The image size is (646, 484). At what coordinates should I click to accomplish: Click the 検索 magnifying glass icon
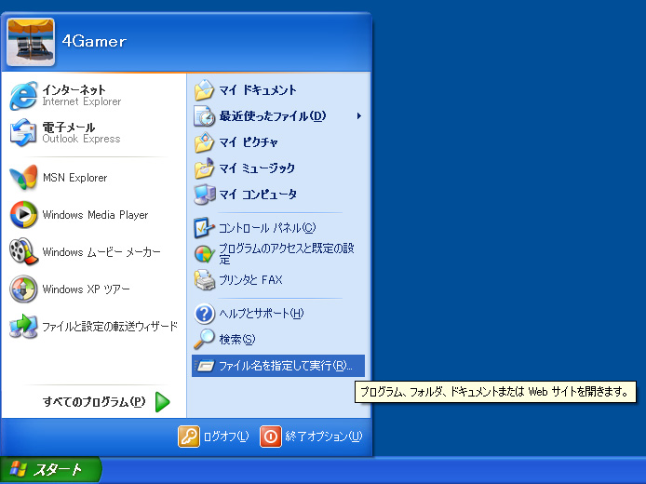205,340
